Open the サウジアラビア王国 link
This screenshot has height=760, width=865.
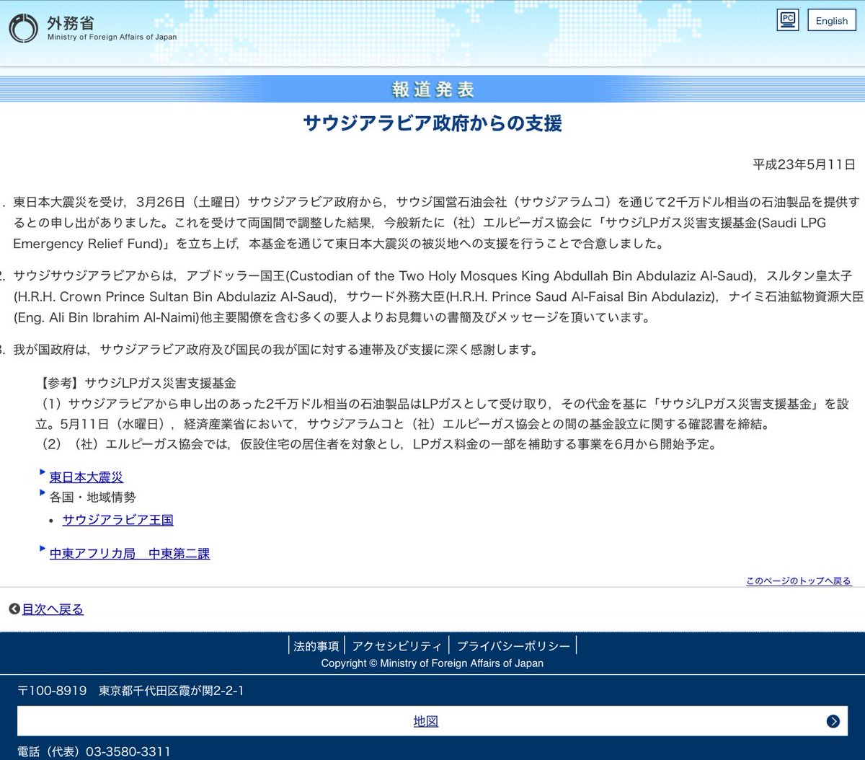tap(118, 520)
